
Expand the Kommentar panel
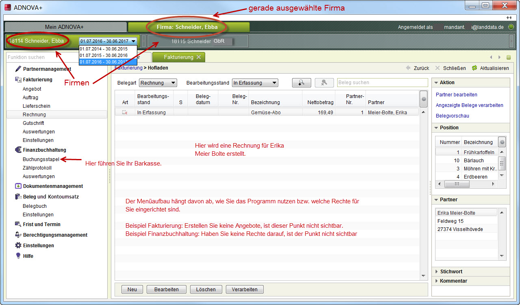453,281
